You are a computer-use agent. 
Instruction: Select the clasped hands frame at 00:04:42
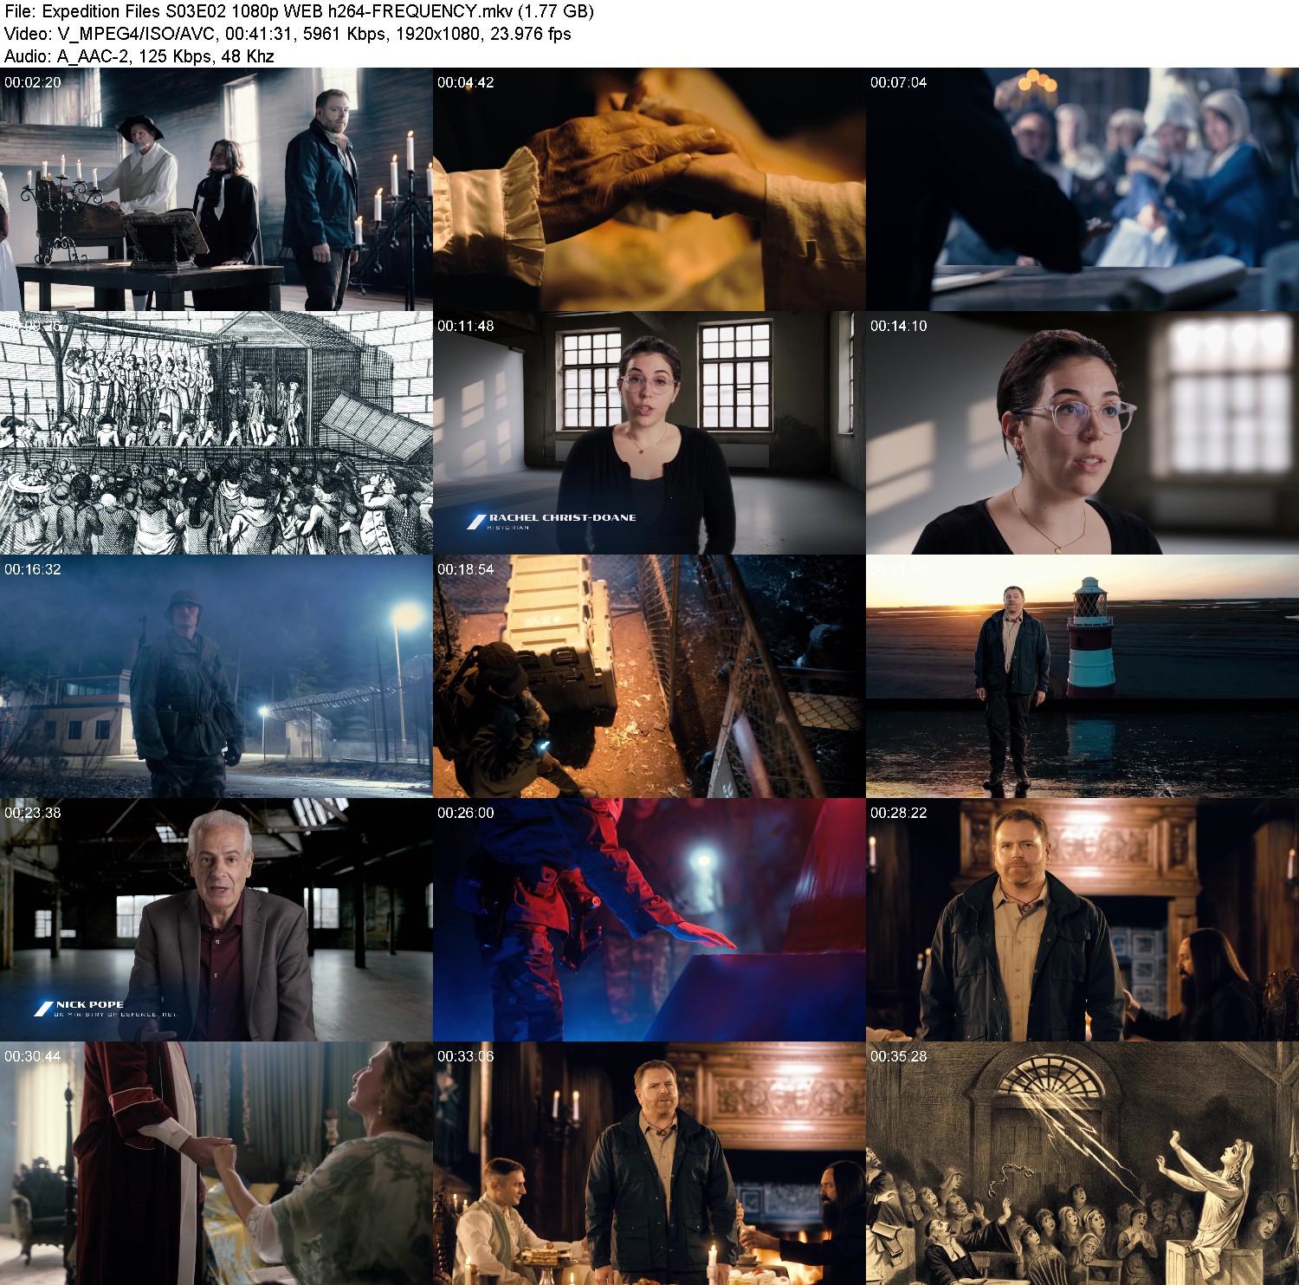click(649, 190)
